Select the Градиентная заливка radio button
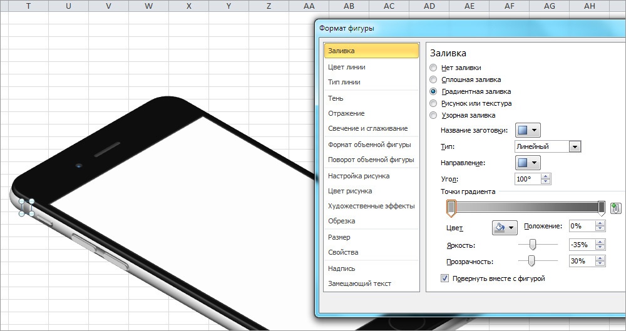This screenshot has width=626, height=331. click(433, 91)
